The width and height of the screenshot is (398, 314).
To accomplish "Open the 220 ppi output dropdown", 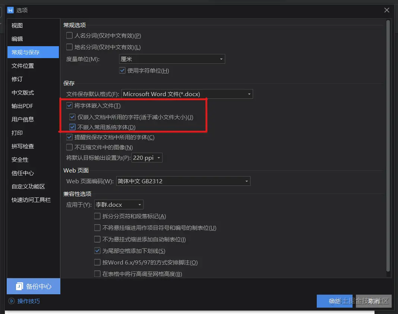I will pyautogui.click(x=147, y=158).
